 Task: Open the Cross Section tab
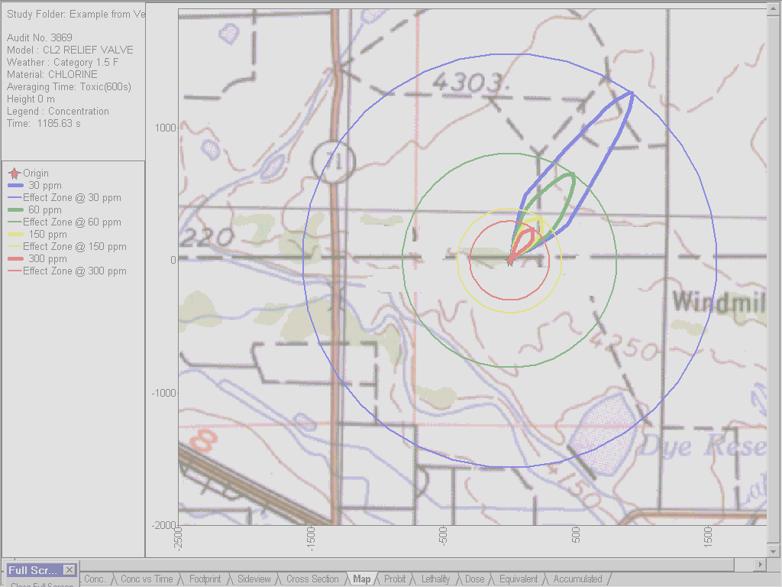pyautogui.click(x=312, y=579)
